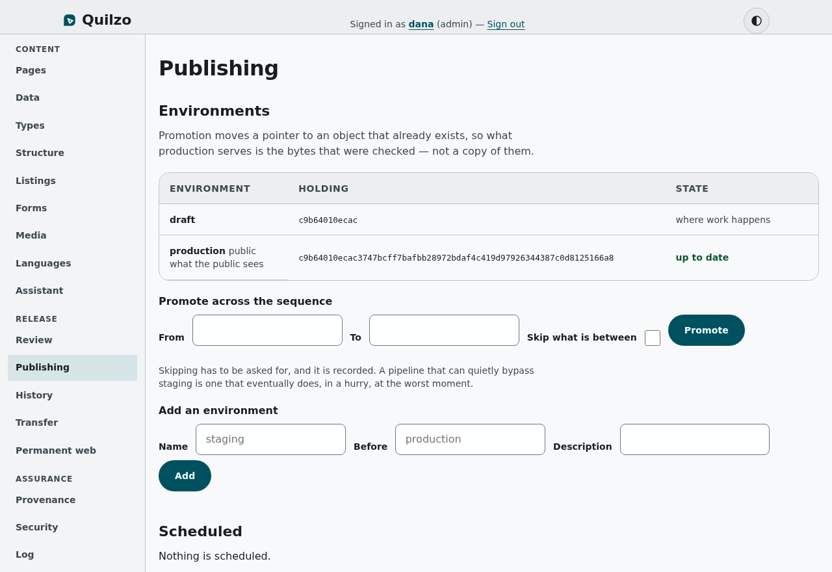Screen dimensions: 832x572
Task: Focus the Description input field
Action: coord(695,439)
